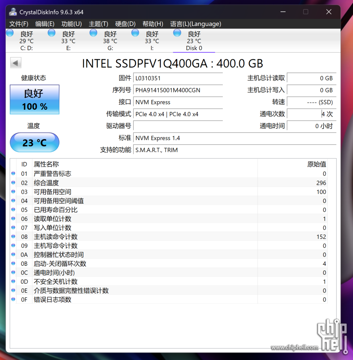This screenshot has width=353, height=360.
Task: Click the 23 °C temperature button
Action: [x=35, y=142]
